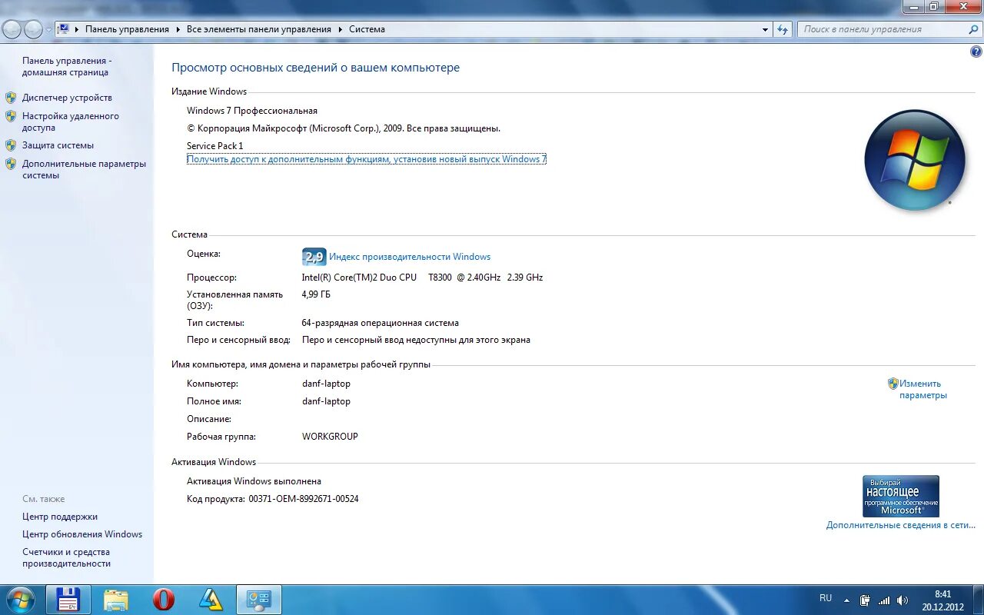This screenshot has width=984, height=615.
Task: Click the Изменить параметры link
Action: (923, 389)
